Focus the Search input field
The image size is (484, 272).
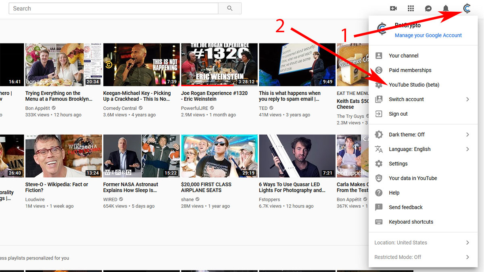tap(113, 8)
